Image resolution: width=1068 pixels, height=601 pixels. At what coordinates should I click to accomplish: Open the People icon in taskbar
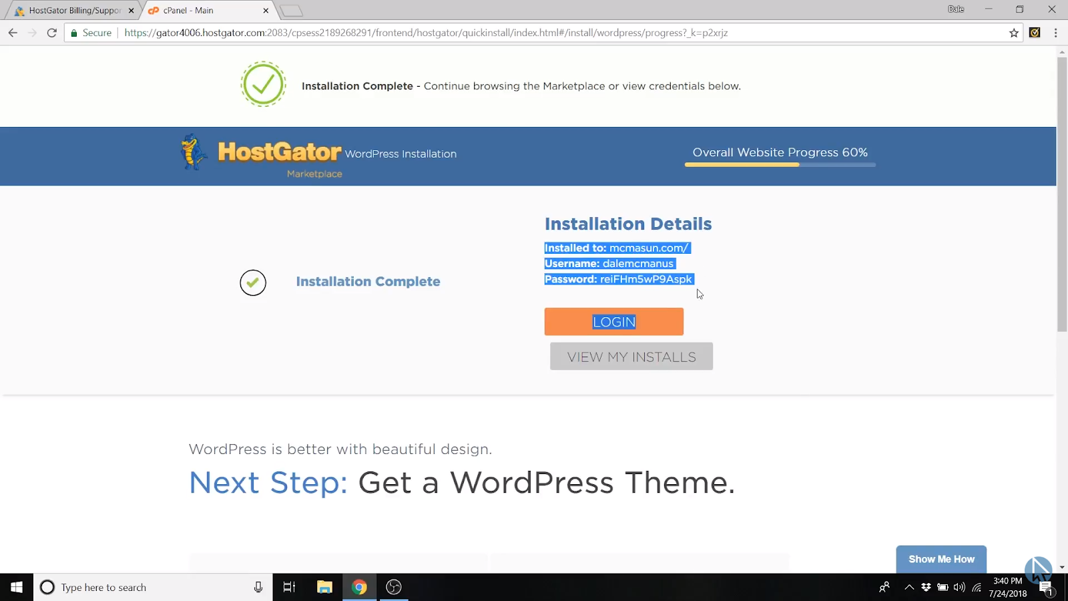[x=884, y=587]
